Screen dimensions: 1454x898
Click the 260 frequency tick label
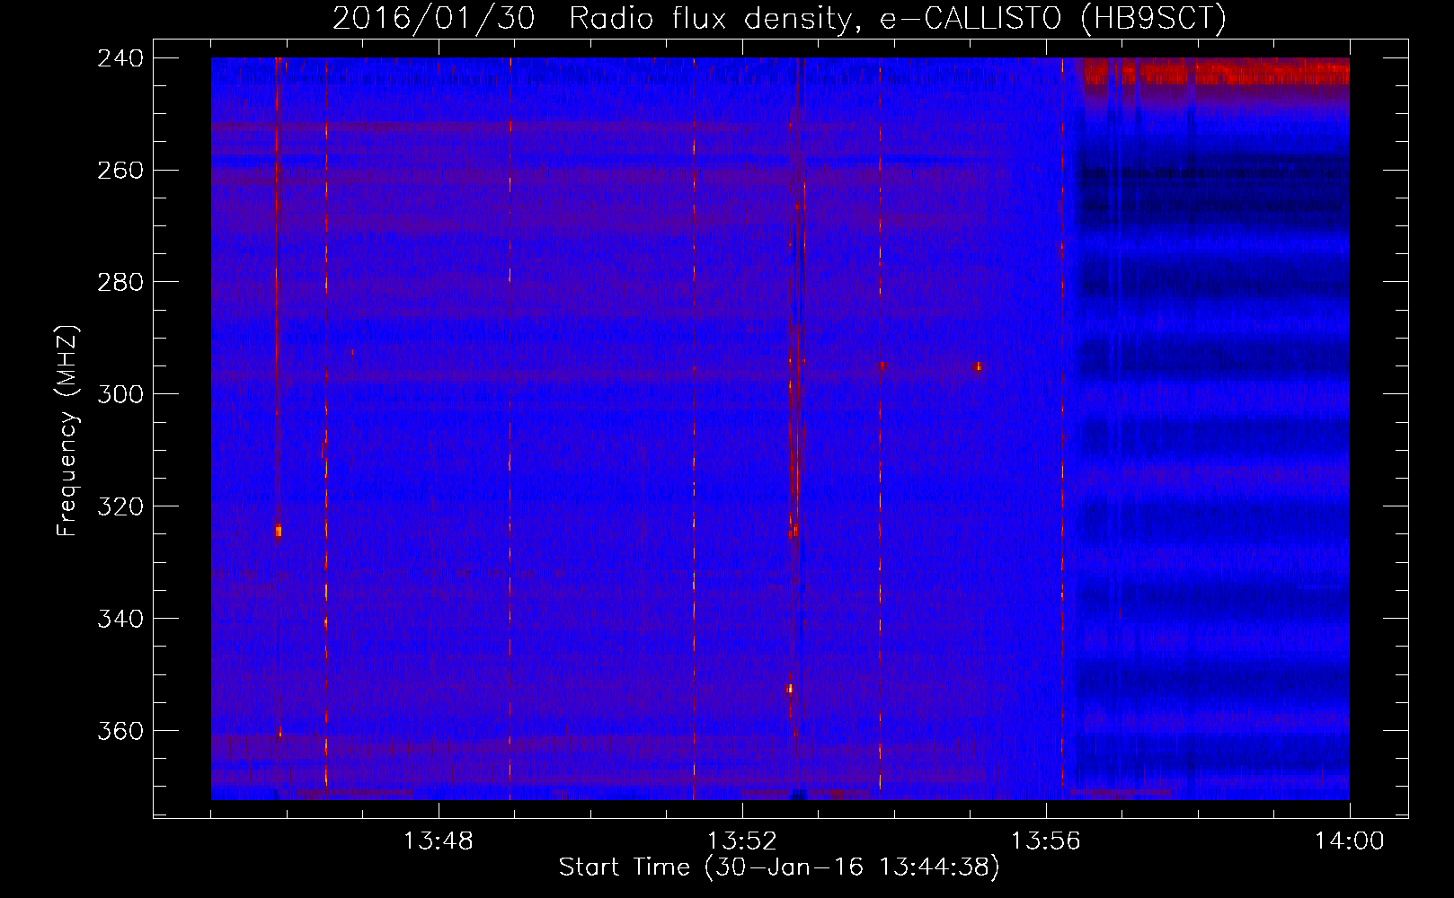tap(120, 171)
